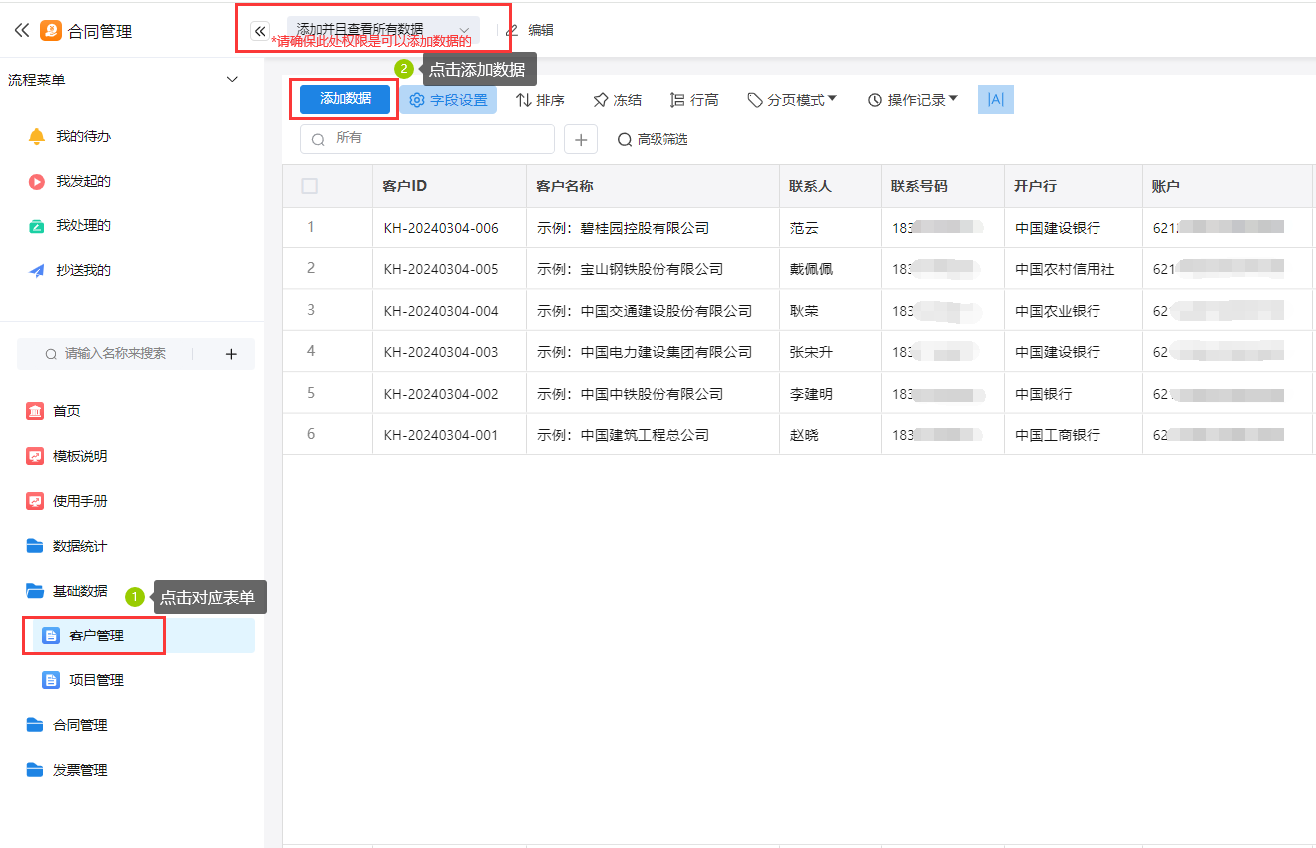Open 字段设置 field settings
The height and width of the screenshot is (848, 1316).
point(449,100)
